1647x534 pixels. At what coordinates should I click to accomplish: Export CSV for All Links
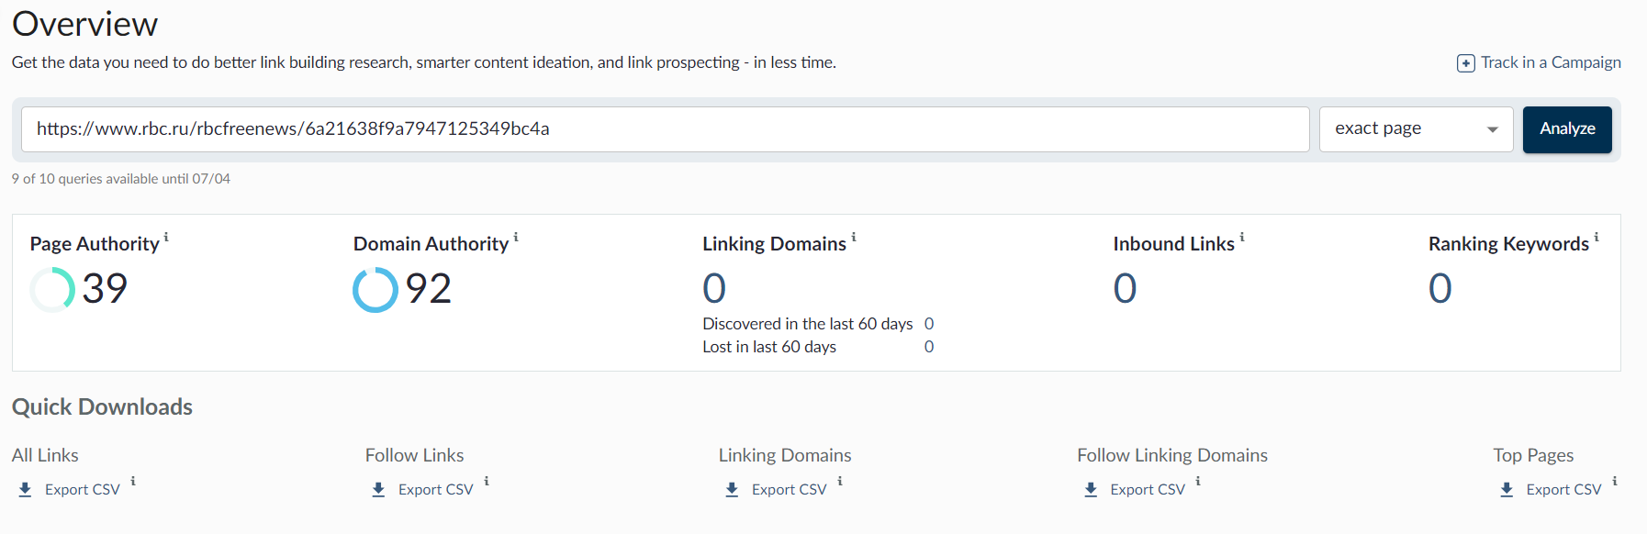coord(83,490)
